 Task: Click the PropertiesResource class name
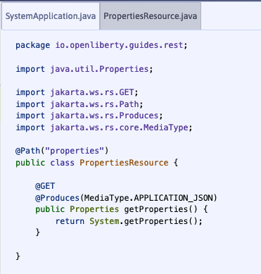(x=124, y=163)
